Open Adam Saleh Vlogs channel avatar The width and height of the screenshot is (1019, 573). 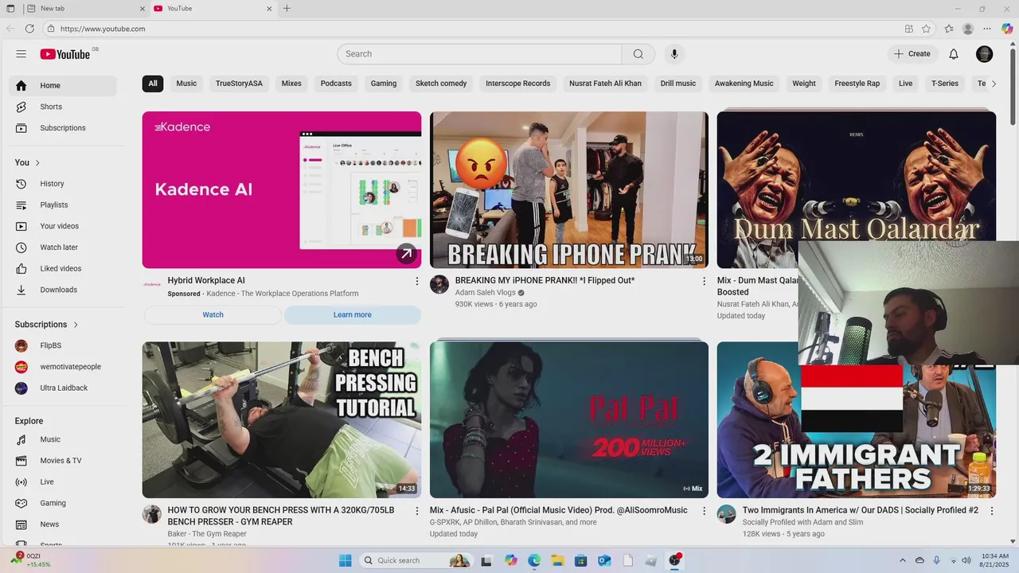(x=439, y=285)
